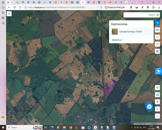Print the map with printer icon
This screenshot has height=130, width=162.
click(157, 51)
